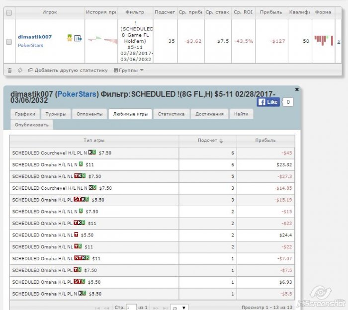
Task: Click T icon in Omaha H/L NL $5.50 row
Action: point(76,234)
